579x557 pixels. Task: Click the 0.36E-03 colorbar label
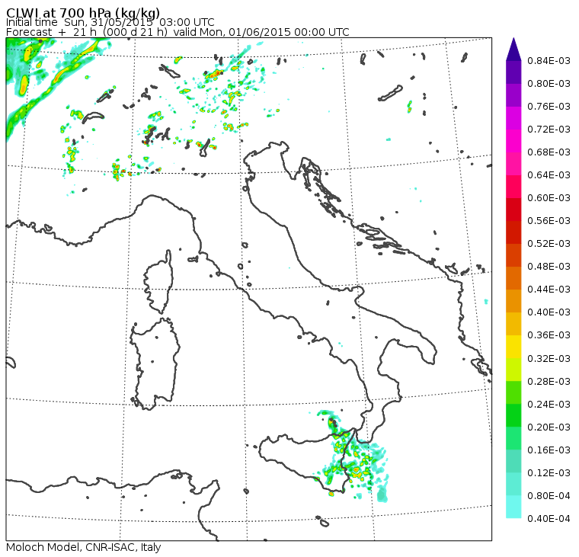click(x=549, y=335)
